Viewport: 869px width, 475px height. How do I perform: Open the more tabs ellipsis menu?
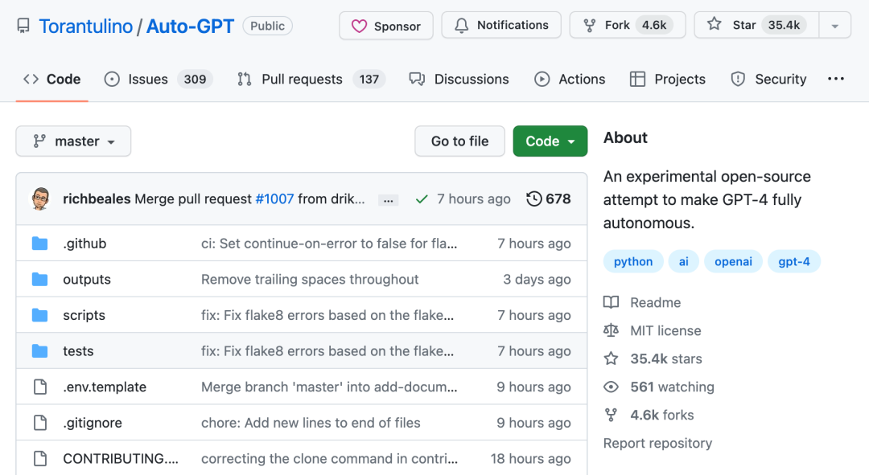836,79
